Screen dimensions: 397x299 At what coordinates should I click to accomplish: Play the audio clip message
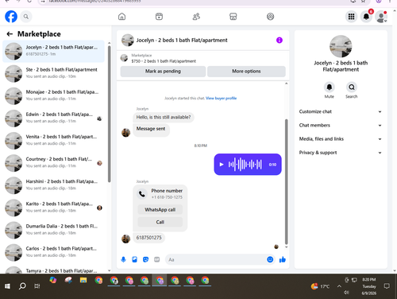coord(222,165)
